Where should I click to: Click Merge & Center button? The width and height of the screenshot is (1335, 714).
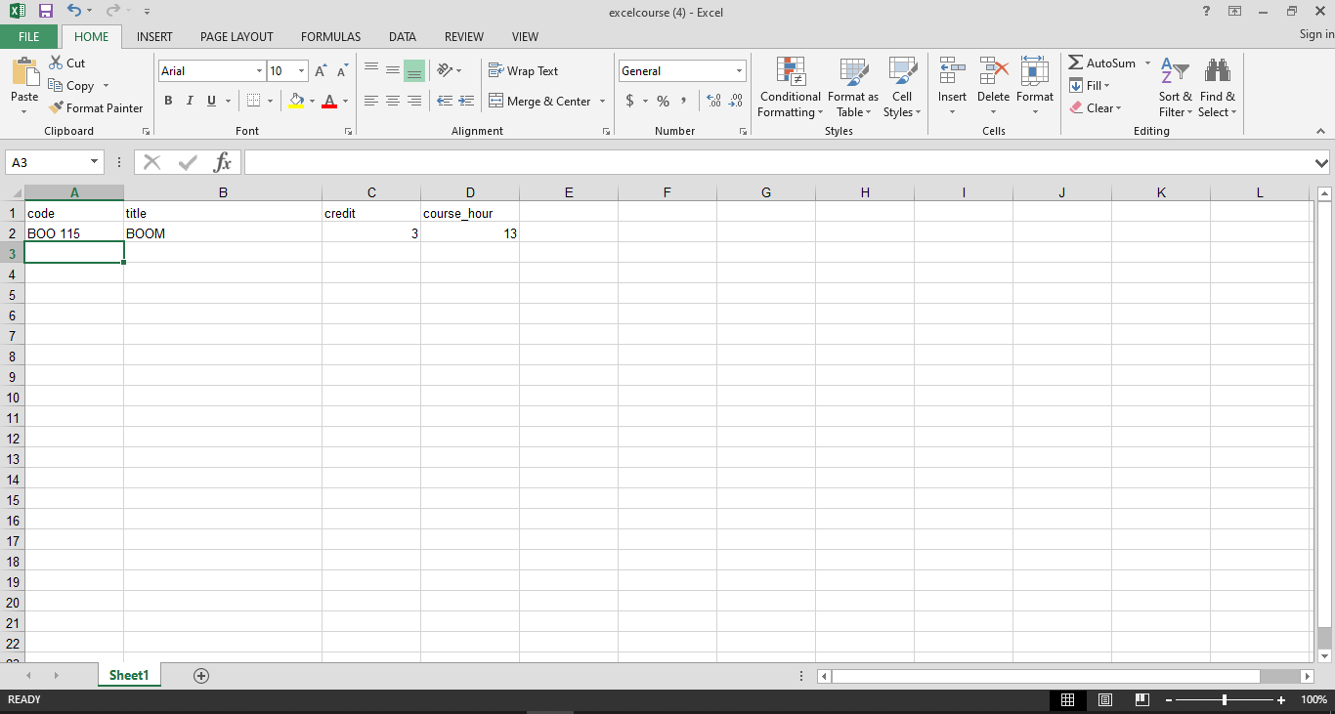pyautogui.click(x=539, y=101)
